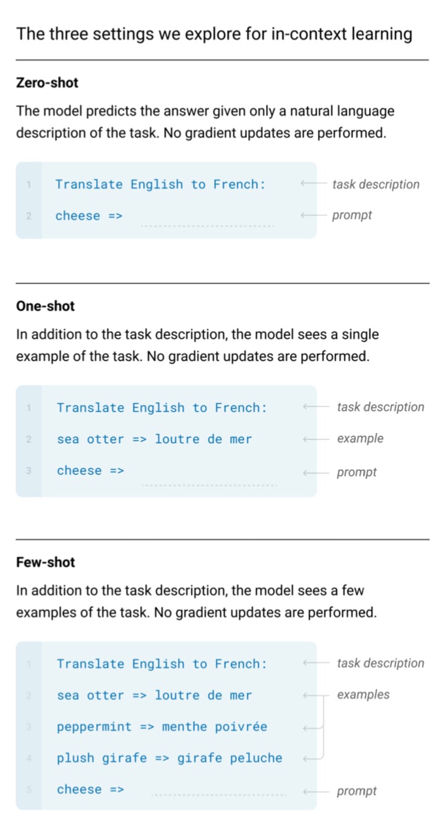Click the dotted answer blank in the Few-shot box
This screenshot has height=829, width=435.
(x=218, y=795)
